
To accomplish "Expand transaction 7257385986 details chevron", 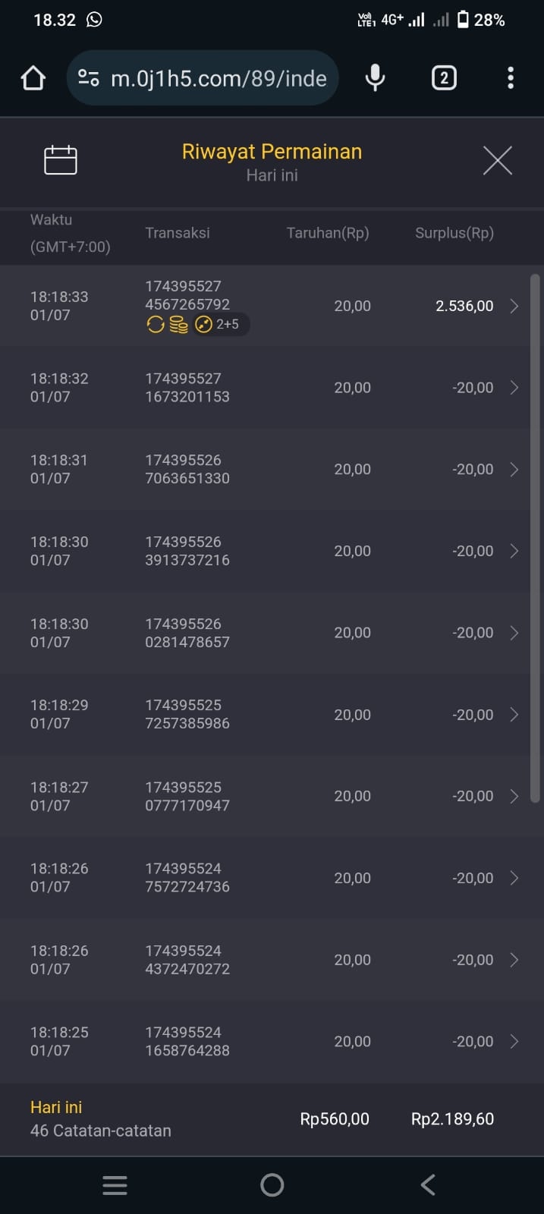I will (x=514, y=715).
